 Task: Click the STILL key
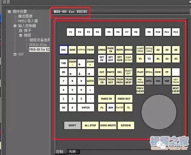pyautogui.click(x=149, y=72)
